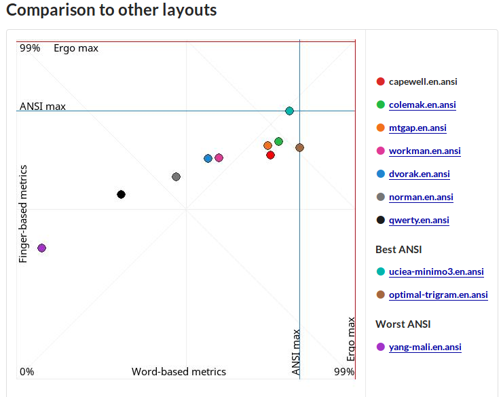The image size is (501, 397).
Task: Click the green legend dot beside colemak.en.ansi
Action: click(380, 105)
